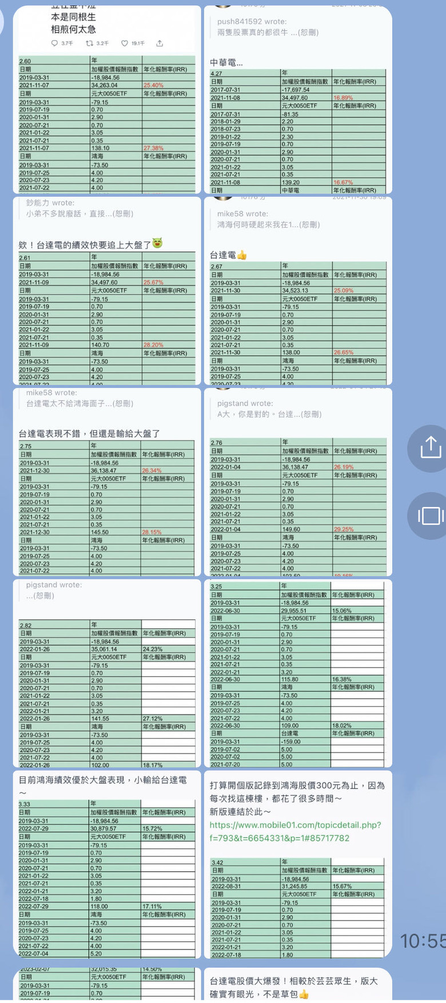Viewport: 446px width, 1003px height.
Task: Click the 139.20 price cell in 中華電 table
Action: coord(306,182)
